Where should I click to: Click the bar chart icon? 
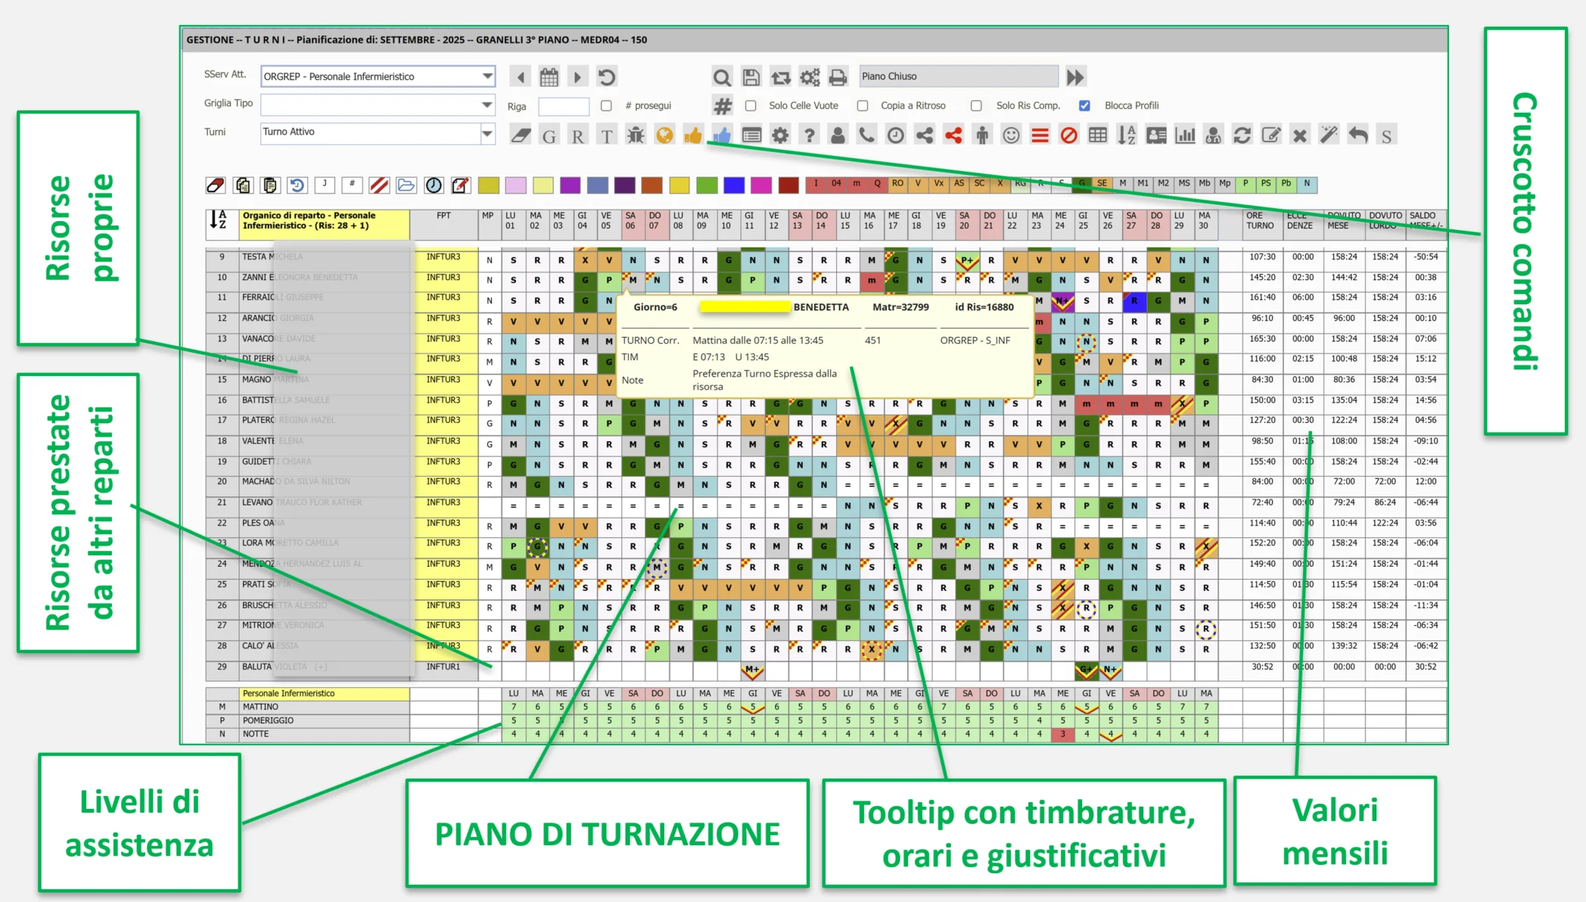pyautogui.click(x=1185, y=135)
